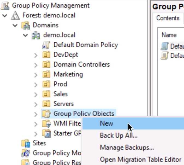This screenshot has width=184, height=165.
Task: Expand the Starter GPOs node
Action: coord(36,134)
